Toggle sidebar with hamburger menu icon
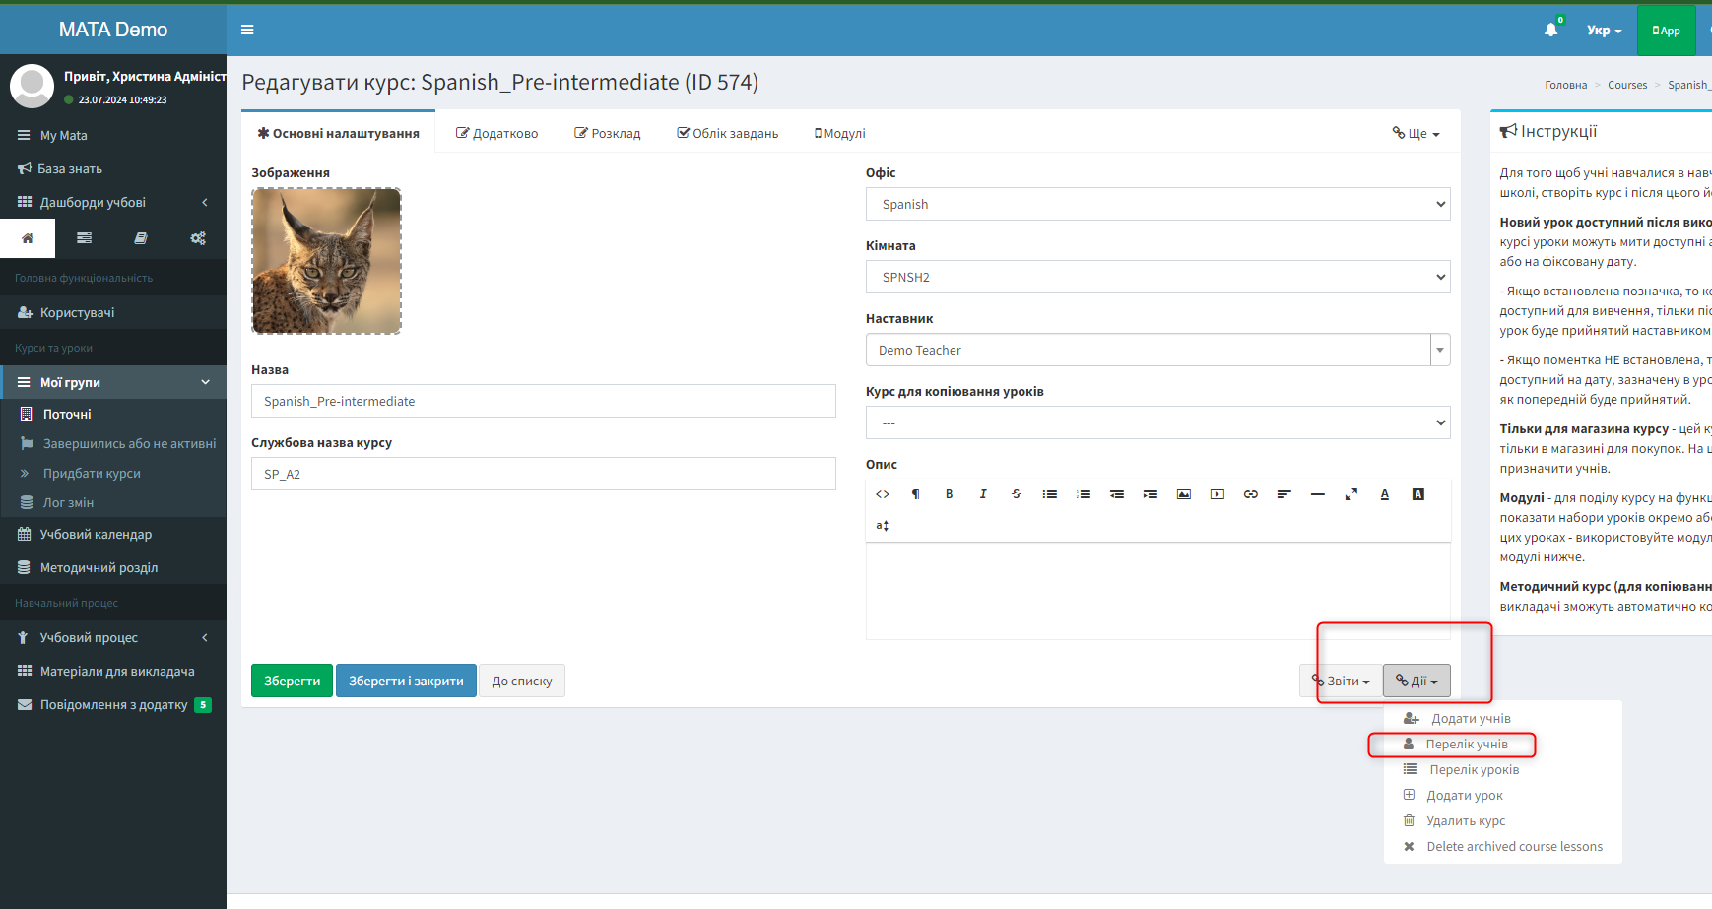1712x909 pixels. coord(247,30)
